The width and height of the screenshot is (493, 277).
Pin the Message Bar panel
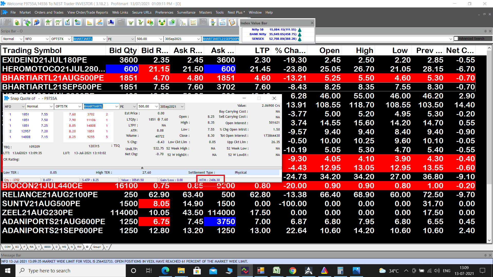(485, 255)
